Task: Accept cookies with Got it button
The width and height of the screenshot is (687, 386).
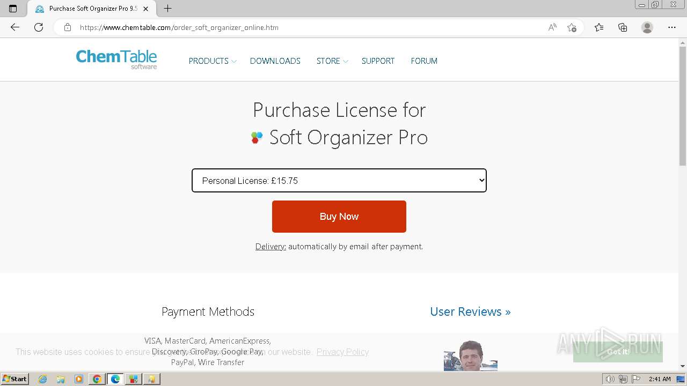Action: (x=618, y=352)
